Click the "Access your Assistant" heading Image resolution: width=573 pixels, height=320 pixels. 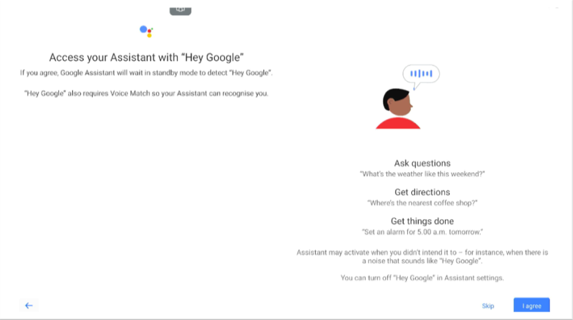point(146,56)
